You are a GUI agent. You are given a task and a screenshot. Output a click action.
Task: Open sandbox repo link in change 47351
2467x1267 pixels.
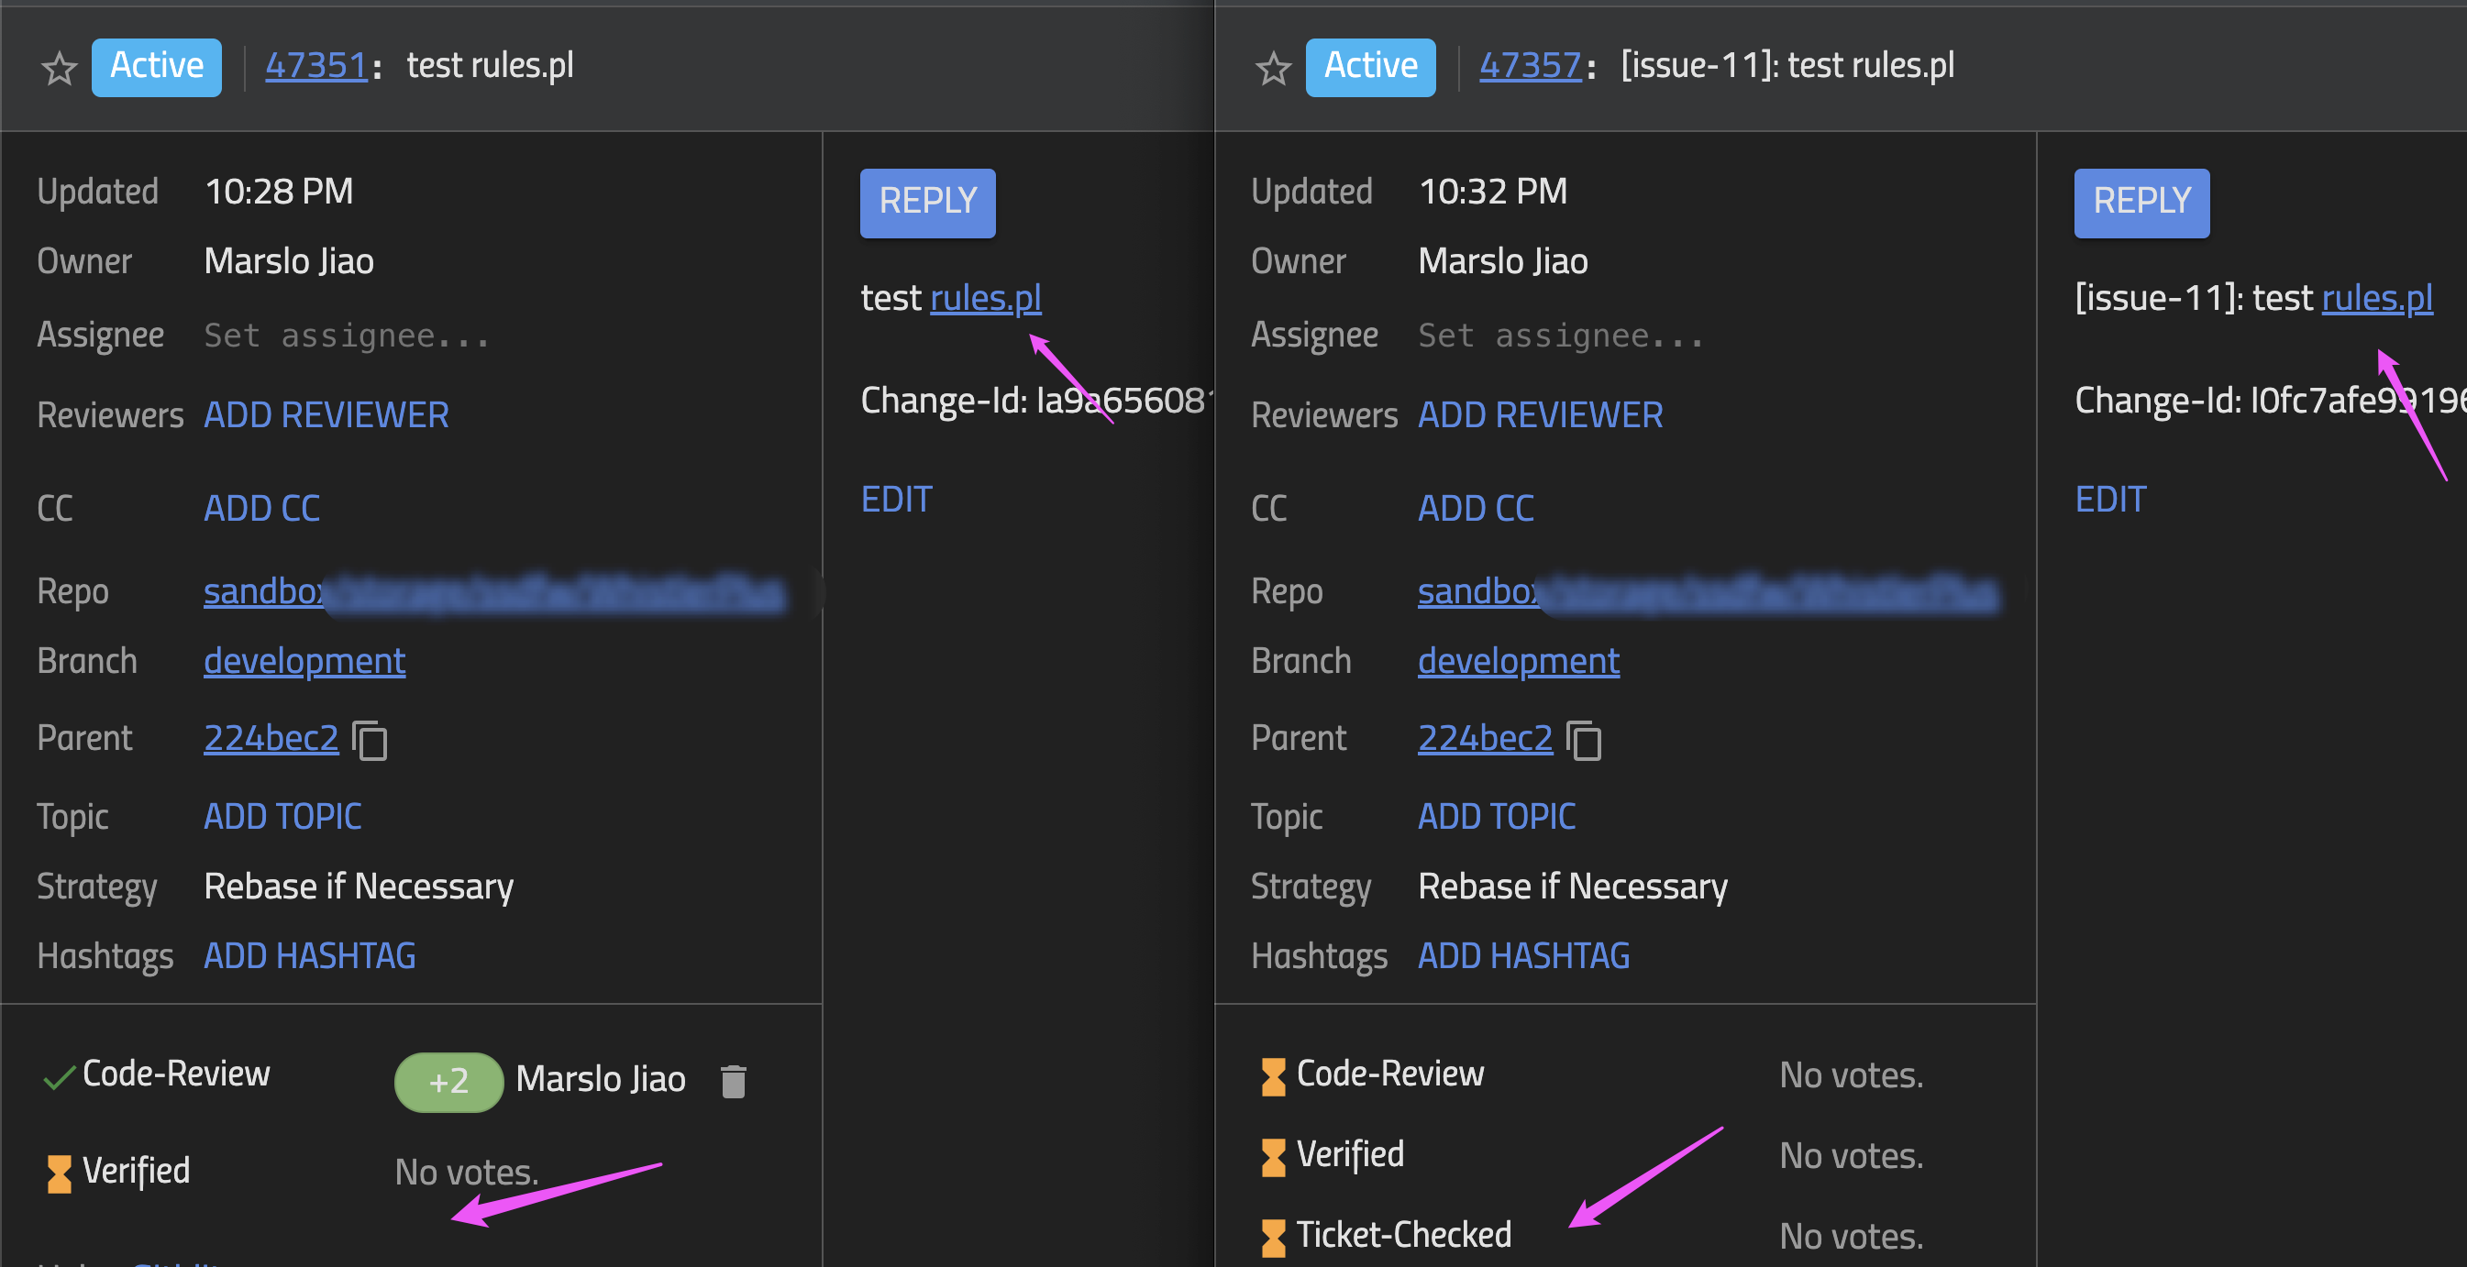494,592
